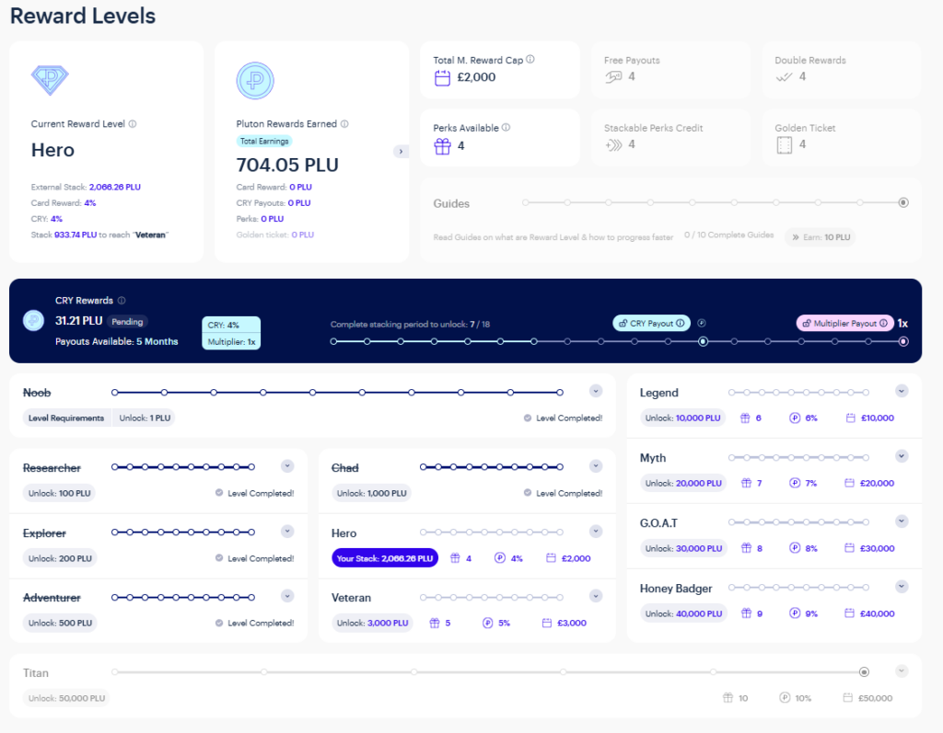Click the gift icon under Perks Available

point(443,146)
